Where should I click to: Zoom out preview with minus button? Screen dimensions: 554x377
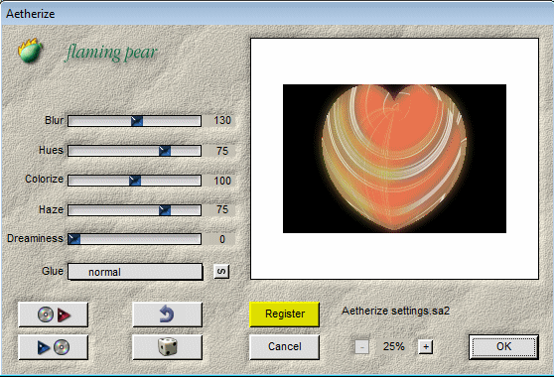pos(361,347)
